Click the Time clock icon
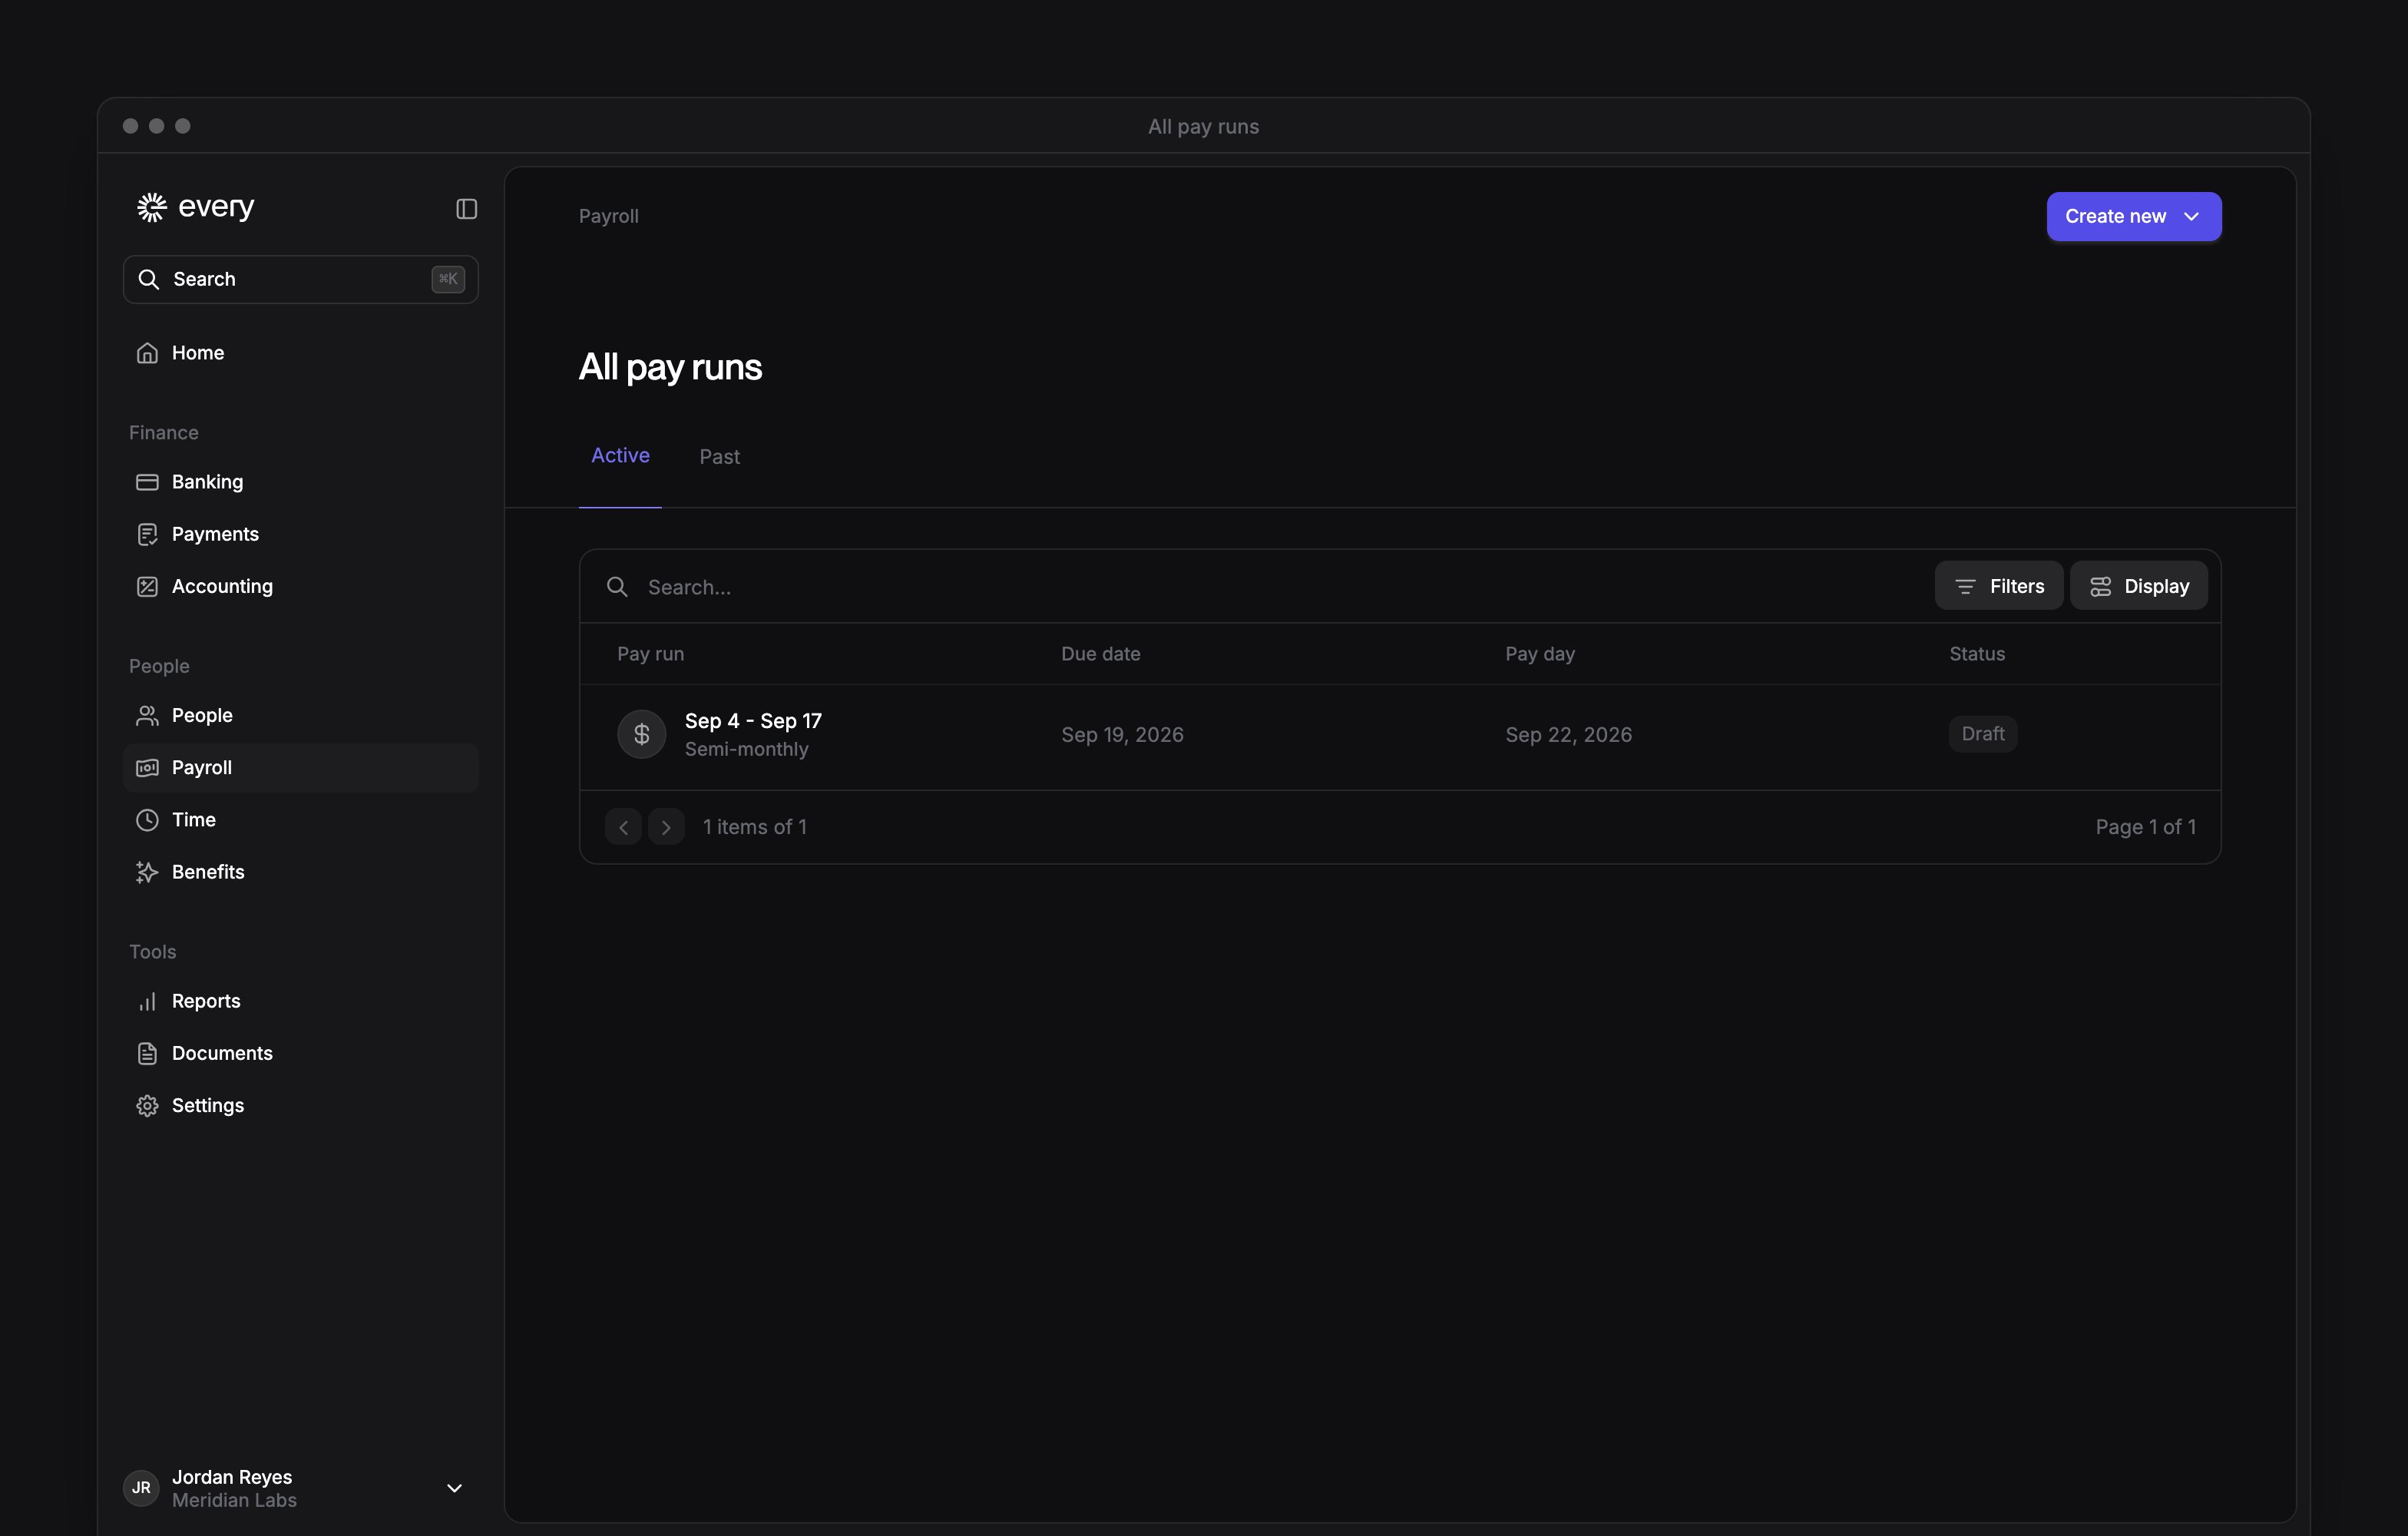 click(x=147, y=820)
